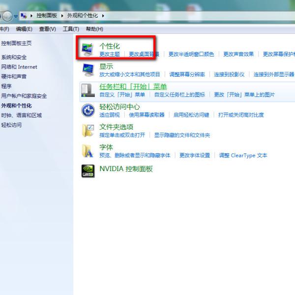
Task: Click 预览、删除或者显示和隐藏字体 link
Action: point(135,155)
